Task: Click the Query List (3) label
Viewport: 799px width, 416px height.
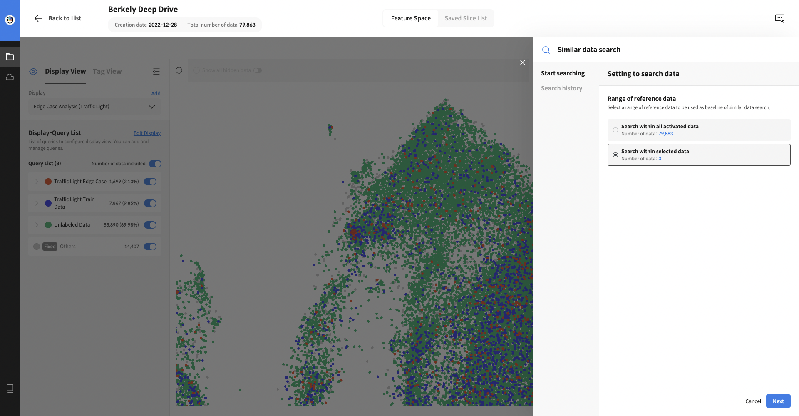Action: (45, 164)
